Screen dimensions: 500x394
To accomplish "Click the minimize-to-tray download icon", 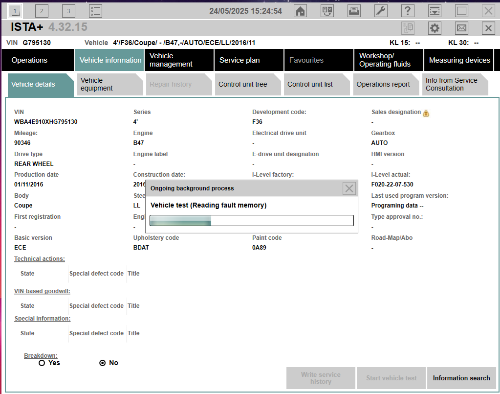I will [435, 11].
